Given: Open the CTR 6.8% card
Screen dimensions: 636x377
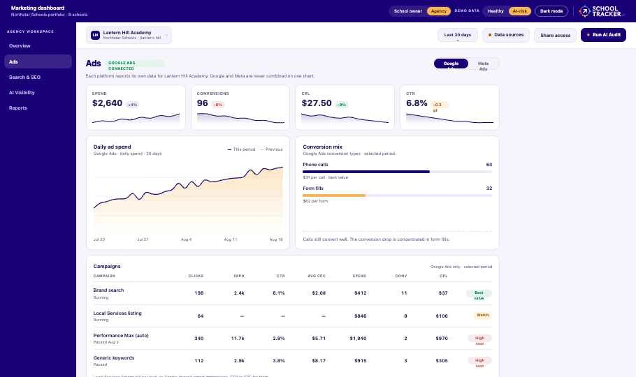Looking at the screenshot, I should click(449, 108).
